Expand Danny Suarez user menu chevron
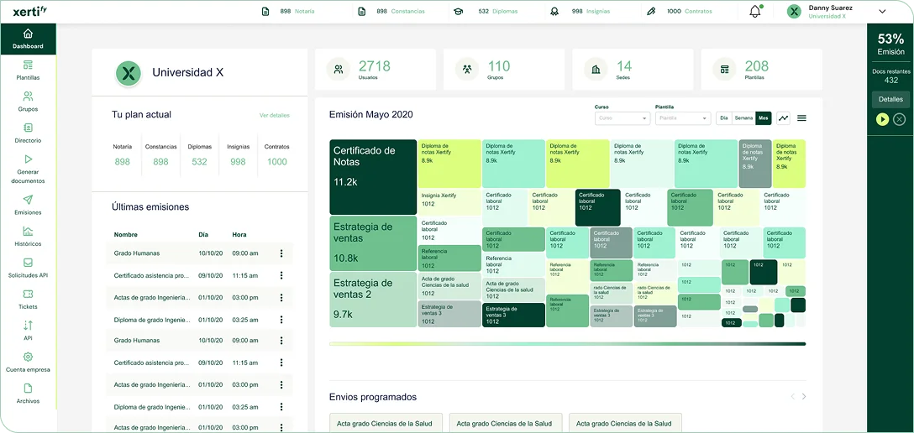 pos(883,11)
